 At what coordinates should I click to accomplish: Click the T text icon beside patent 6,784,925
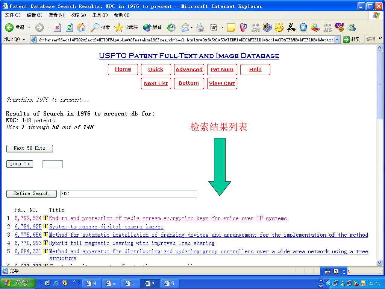(x=45, y=226)
